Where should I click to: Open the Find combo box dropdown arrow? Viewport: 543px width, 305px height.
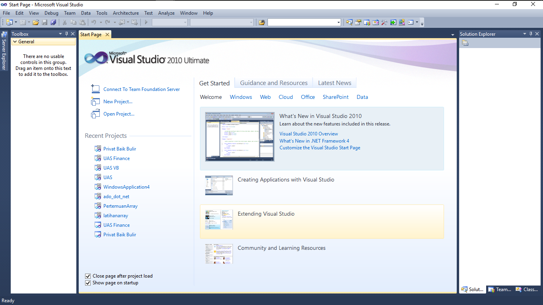tap(339, 22)
